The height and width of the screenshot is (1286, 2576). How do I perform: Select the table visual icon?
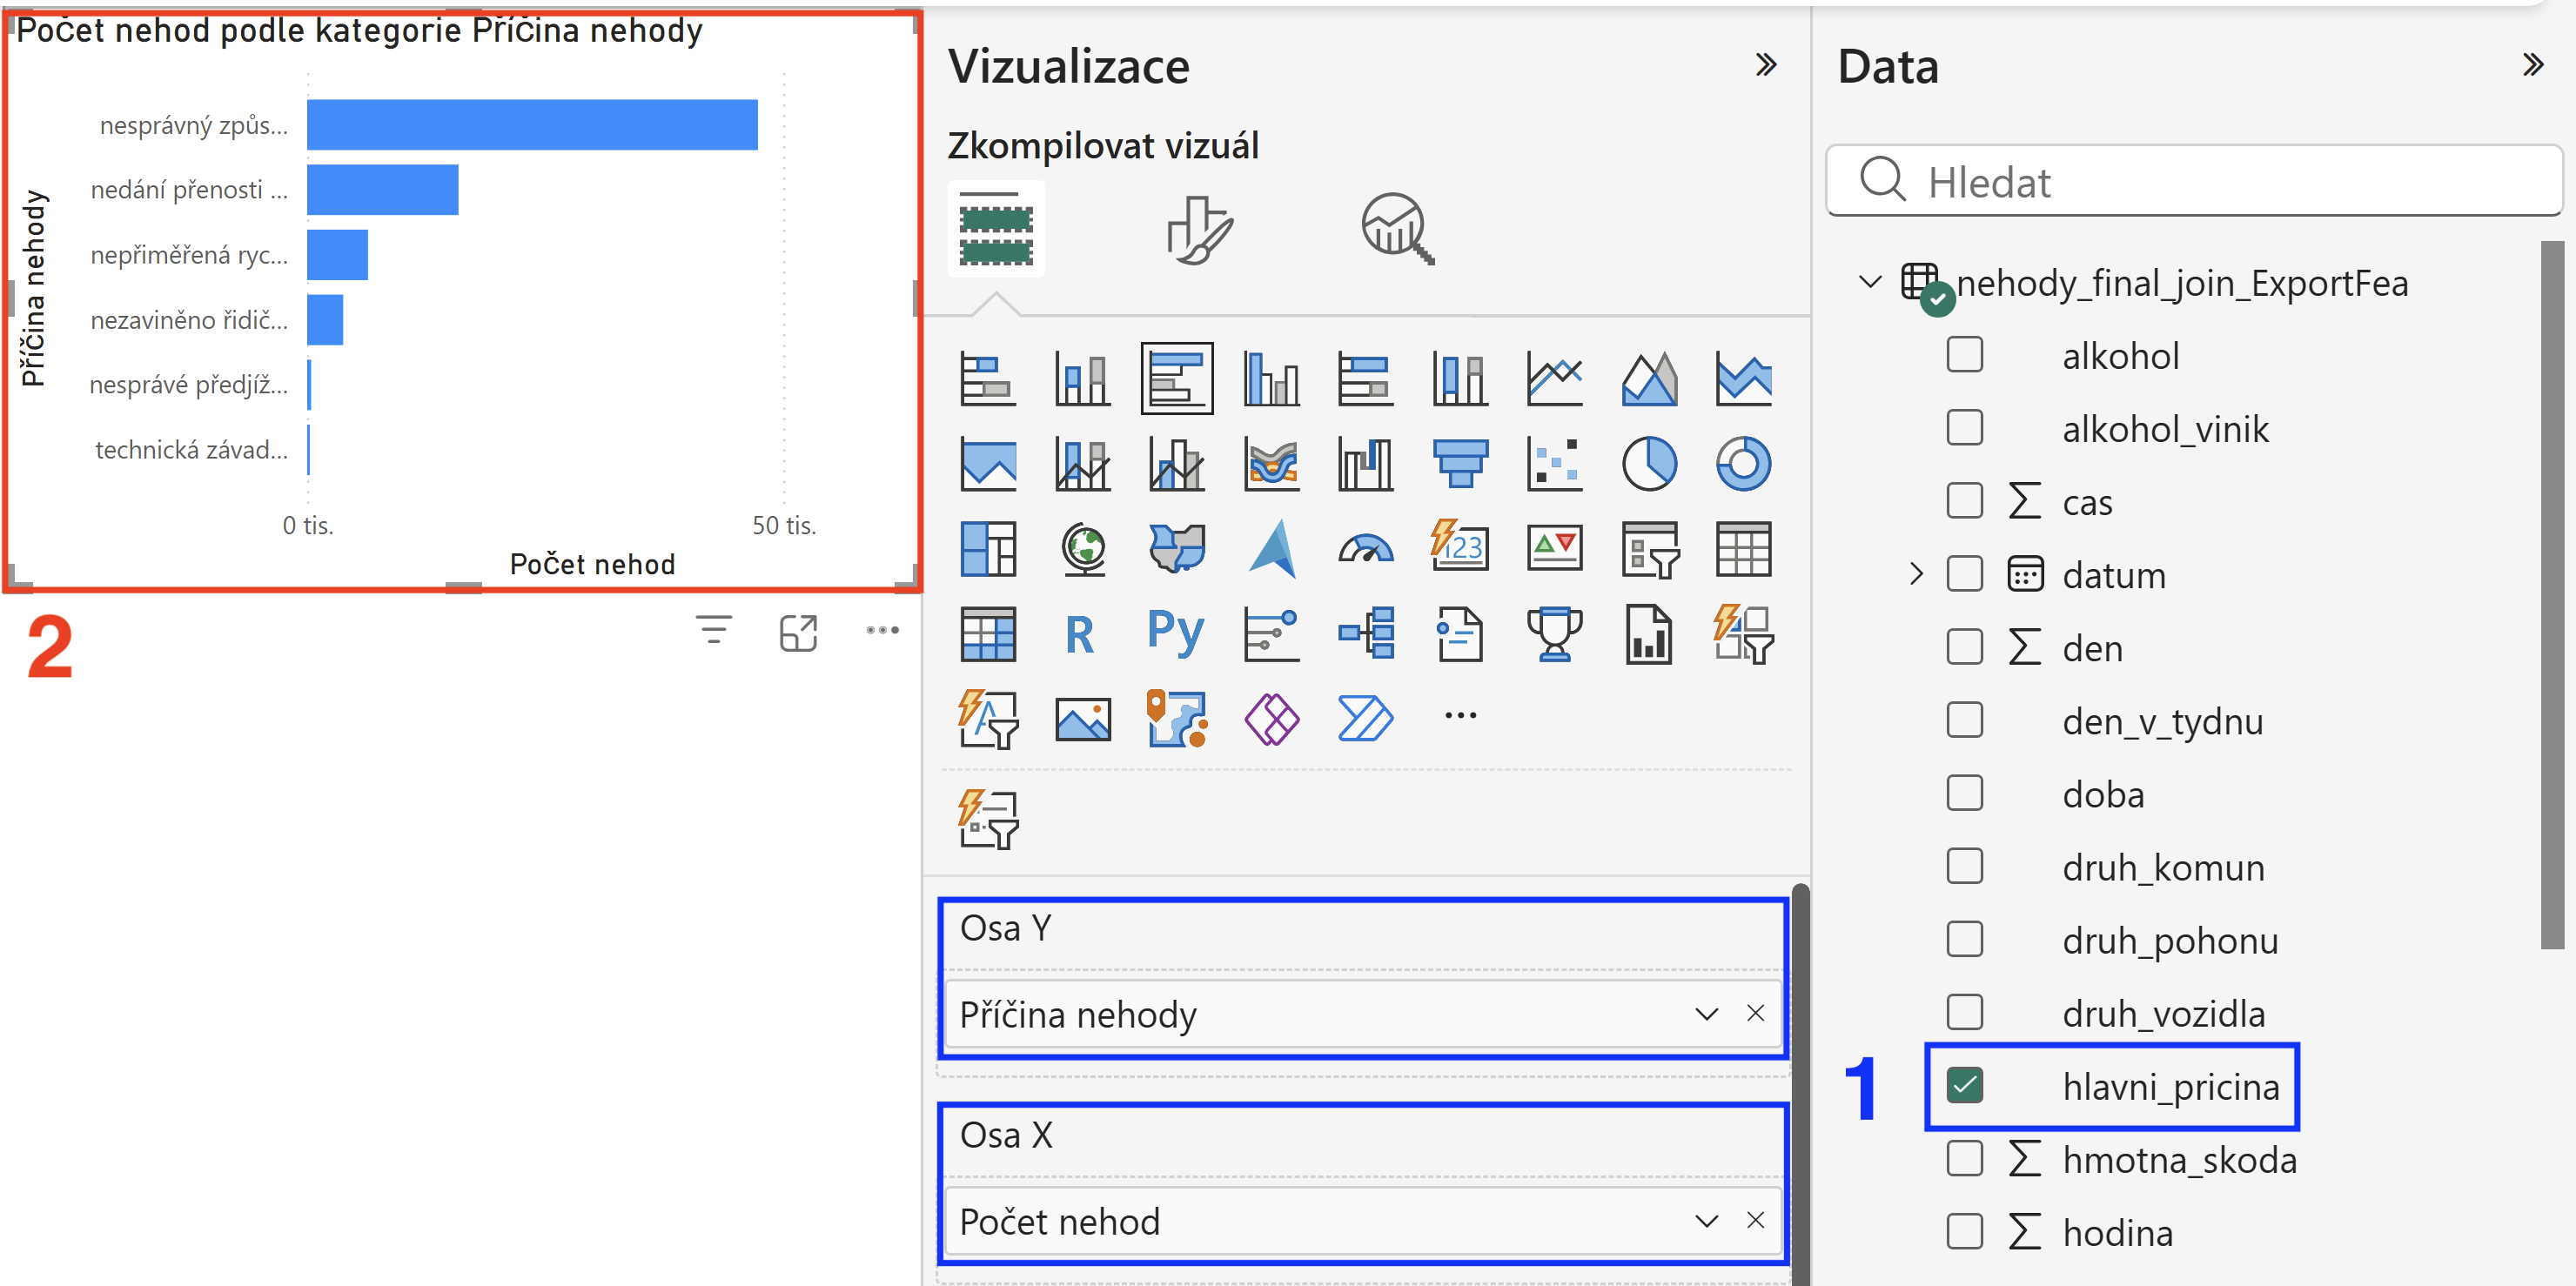tap(1743, 548)
